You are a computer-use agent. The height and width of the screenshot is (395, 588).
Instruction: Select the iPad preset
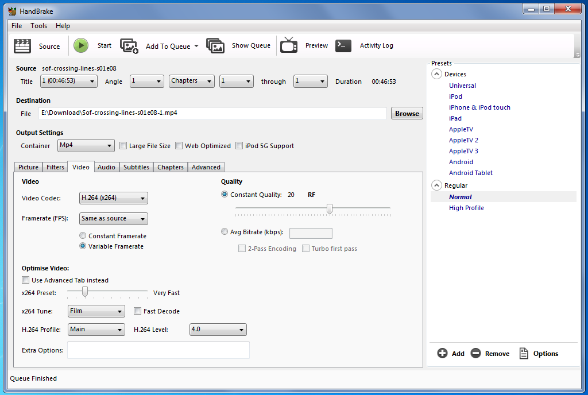[455, 118]
